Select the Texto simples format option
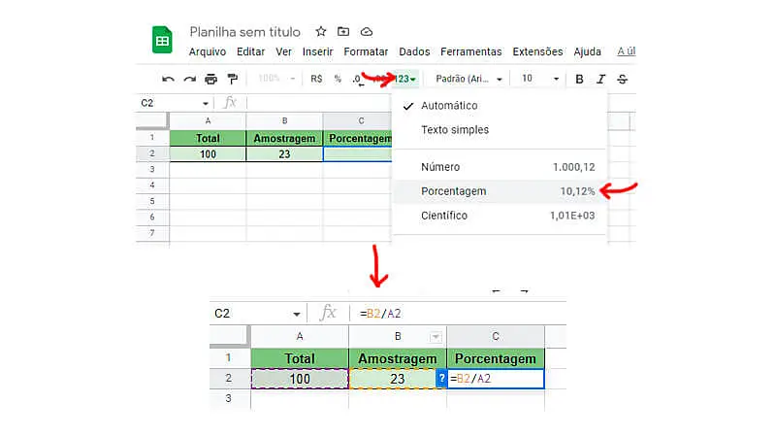 click(x=500, y=130)
